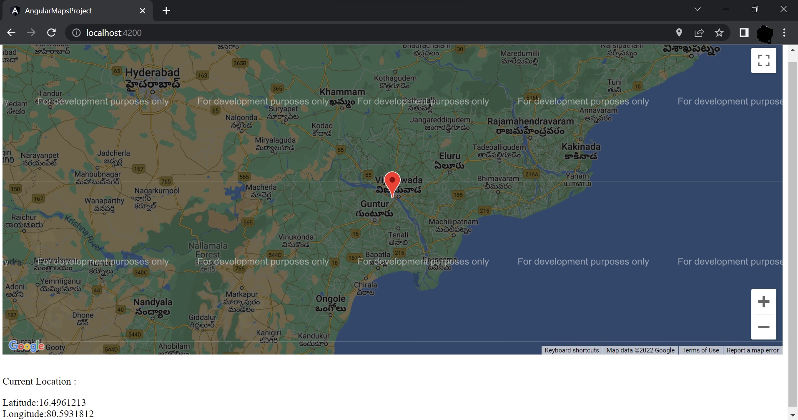Open Keyboard shortcuts on the map
Image resolution: width=798 pixels, height=420 pixels.
pos(572,350)
